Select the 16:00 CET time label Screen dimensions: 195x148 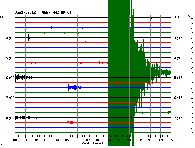pos(9,78)
